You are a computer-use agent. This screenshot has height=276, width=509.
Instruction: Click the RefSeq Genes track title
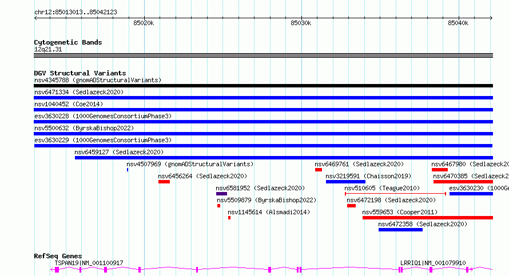coord(58,256)
